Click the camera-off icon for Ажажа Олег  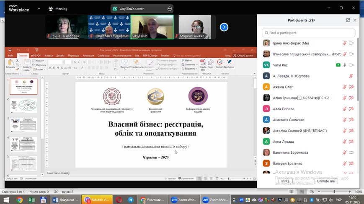[351, 87]
